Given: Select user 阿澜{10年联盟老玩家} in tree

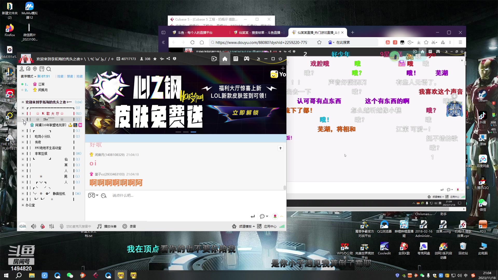Looking at the screenshot, I should point(51,125).
